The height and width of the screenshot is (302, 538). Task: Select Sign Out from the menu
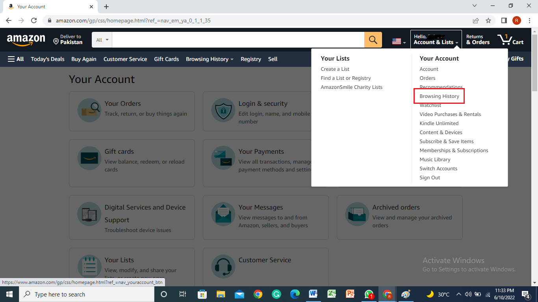point(430,178)
